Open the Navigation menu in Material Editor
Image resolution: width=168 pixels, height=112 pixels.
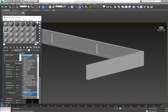(18, 20)
